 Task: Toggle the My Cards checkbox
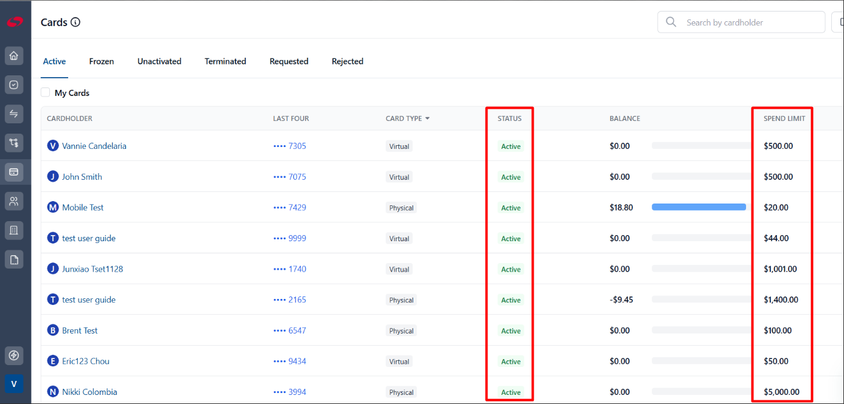(x=45, y=92)
